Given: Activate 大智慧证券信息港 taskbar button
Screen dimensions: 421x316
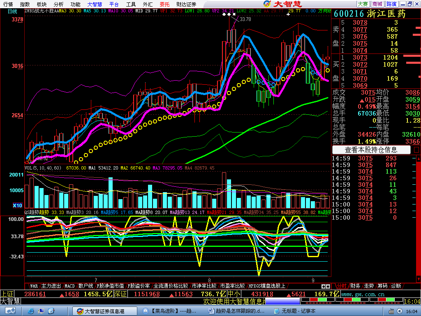Looking at the screenshot, I should (x=105, y=311).
